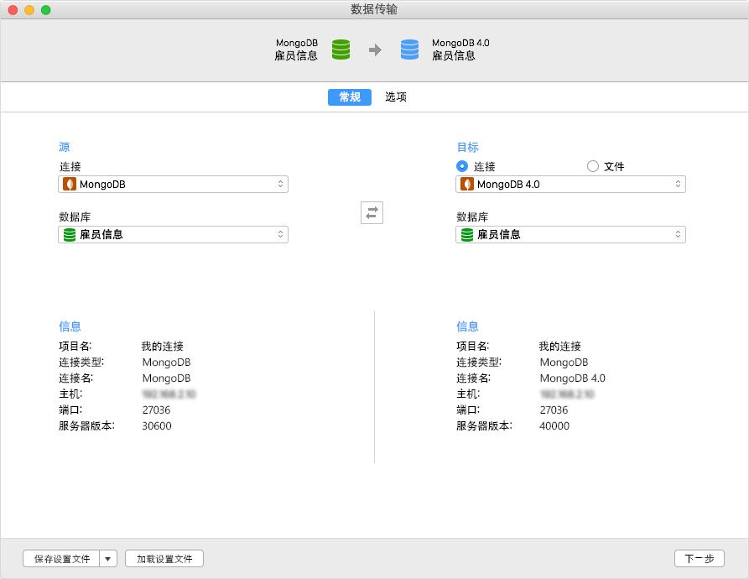The width and height of the screenshot is (749, 579).
Task: Open the target connection dropdown showing MongoDB 4.0
Action: point(570,184)
